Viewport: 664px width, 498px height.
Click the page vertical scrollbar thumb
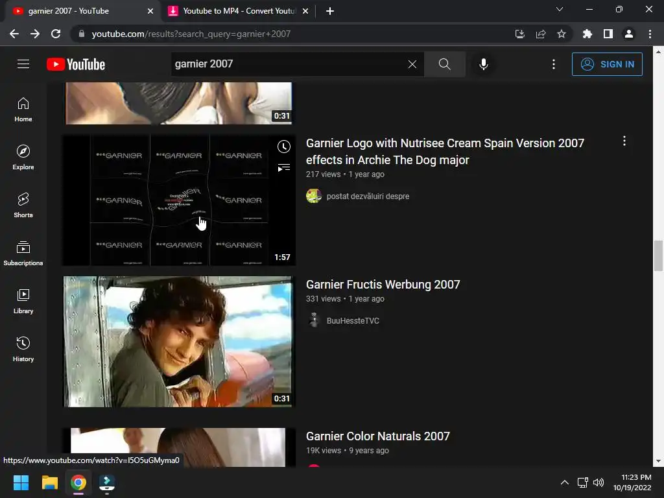click(658, 255)
